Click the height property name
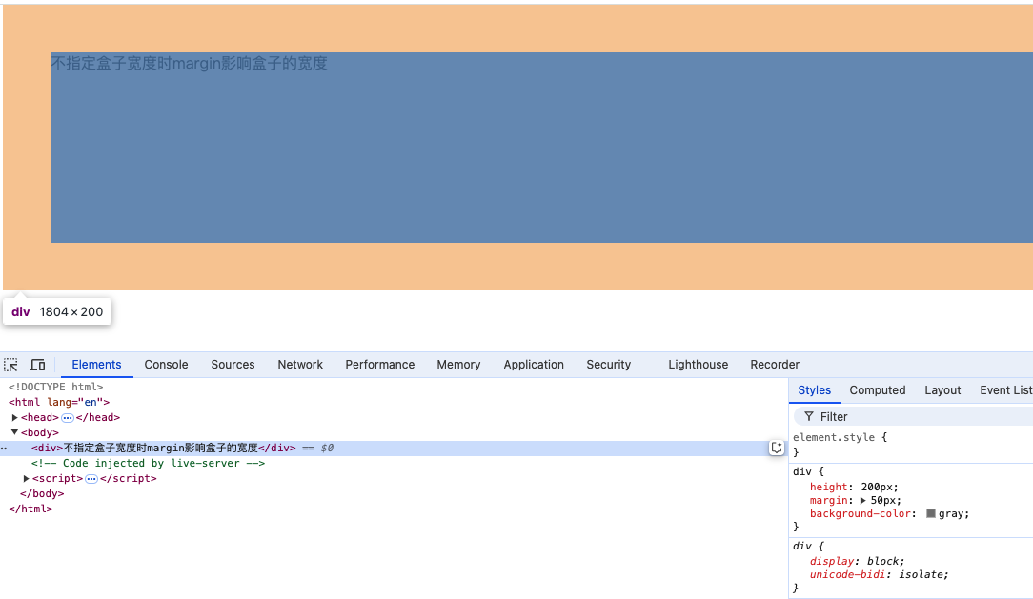The height and width of the screenshot is (599, 1033). tap(829, 487)
